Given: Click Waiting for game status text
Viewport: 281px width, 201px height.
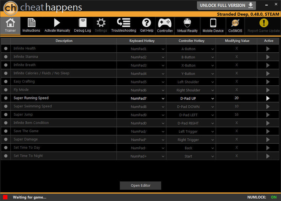Looking at the screenshot, I should point(30,197).
